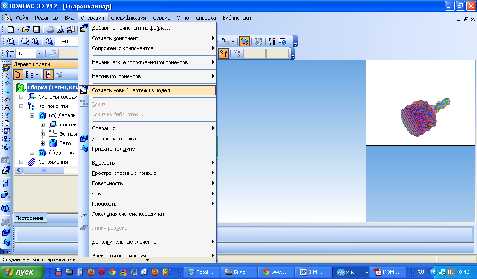Open the current step 1.0 dropdown arrow
This screenshot has width=477, height=279.
click(x=39, y=53)
